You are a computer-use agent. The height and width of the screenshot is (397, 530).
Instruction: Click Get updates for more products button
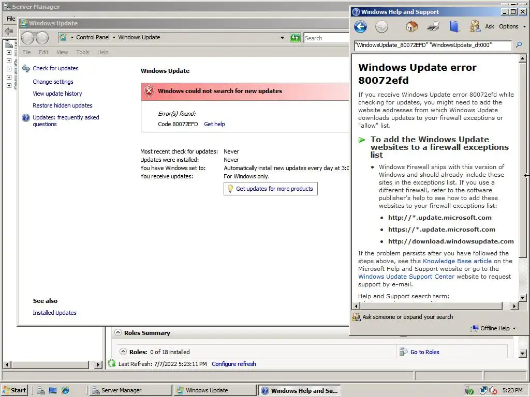(270, 189)
